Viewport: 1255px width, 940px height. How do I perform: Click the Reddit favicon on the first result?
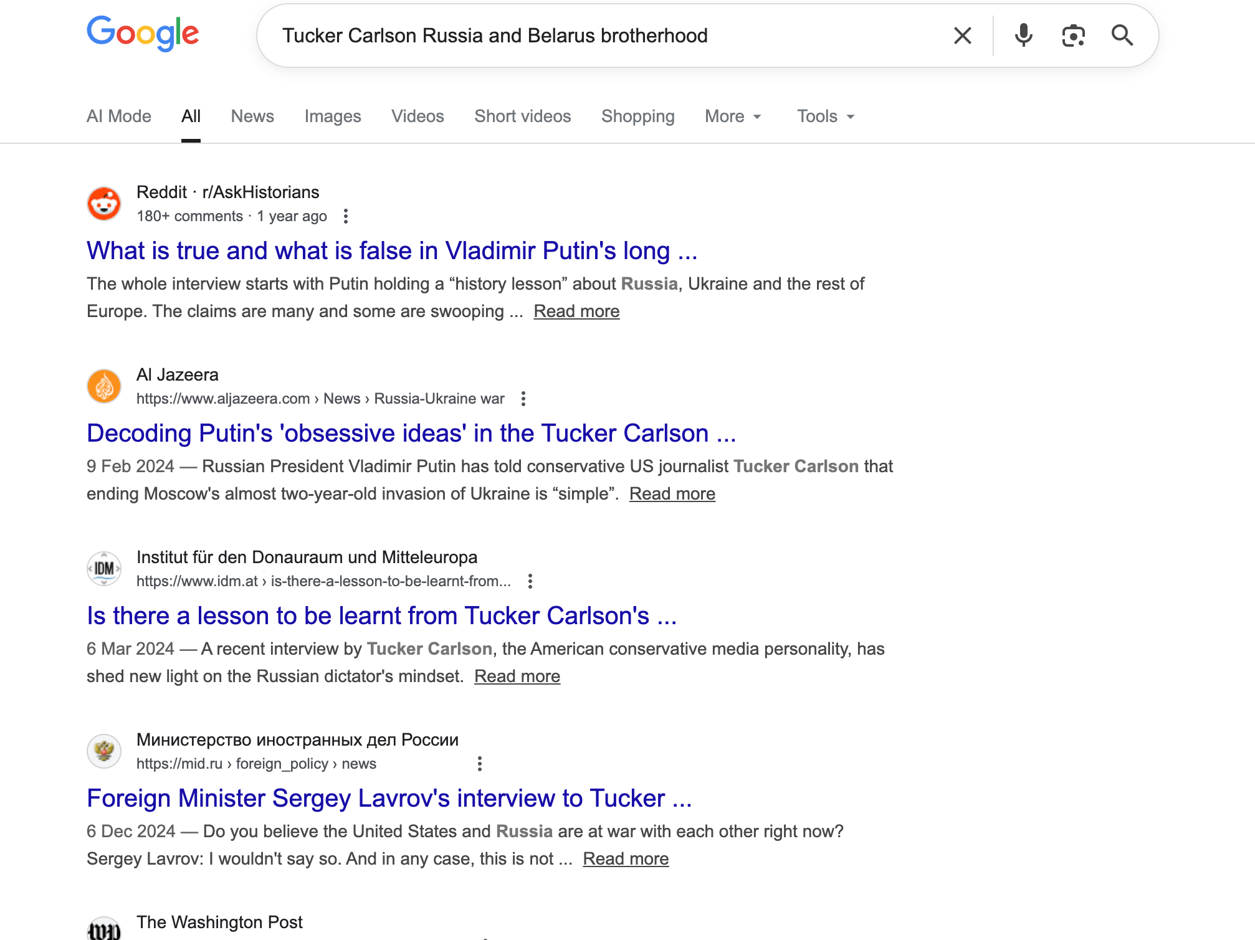pyautogui.click(x=103, y=204)
